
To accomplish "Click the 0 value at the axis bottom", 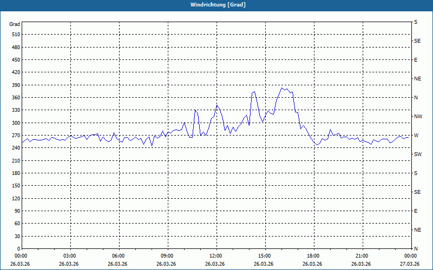I will [18, 249].
